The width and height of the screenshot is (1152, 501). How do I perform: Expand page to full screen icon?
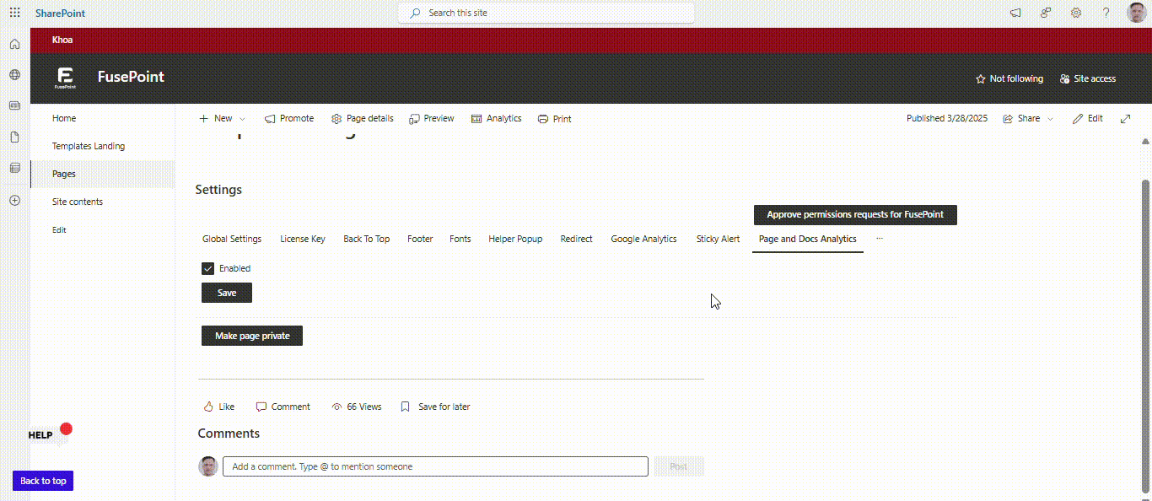(x=1125, y=119)
